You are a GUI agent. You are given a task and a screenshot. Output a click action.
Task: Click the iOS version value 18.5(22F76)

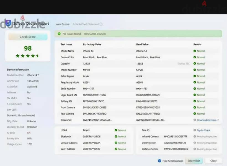pyautogui.click(x=33, y=81)
